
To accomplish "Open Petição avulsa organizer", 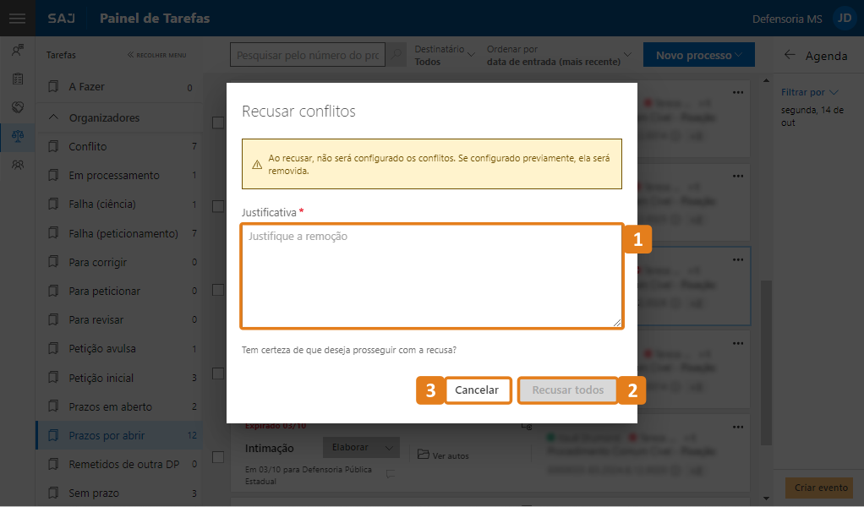I will 119,348.
